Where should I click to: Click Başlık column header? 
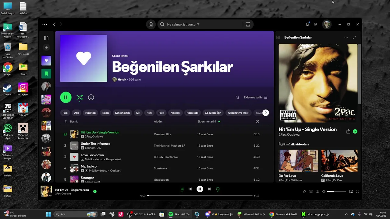point(74,121)
